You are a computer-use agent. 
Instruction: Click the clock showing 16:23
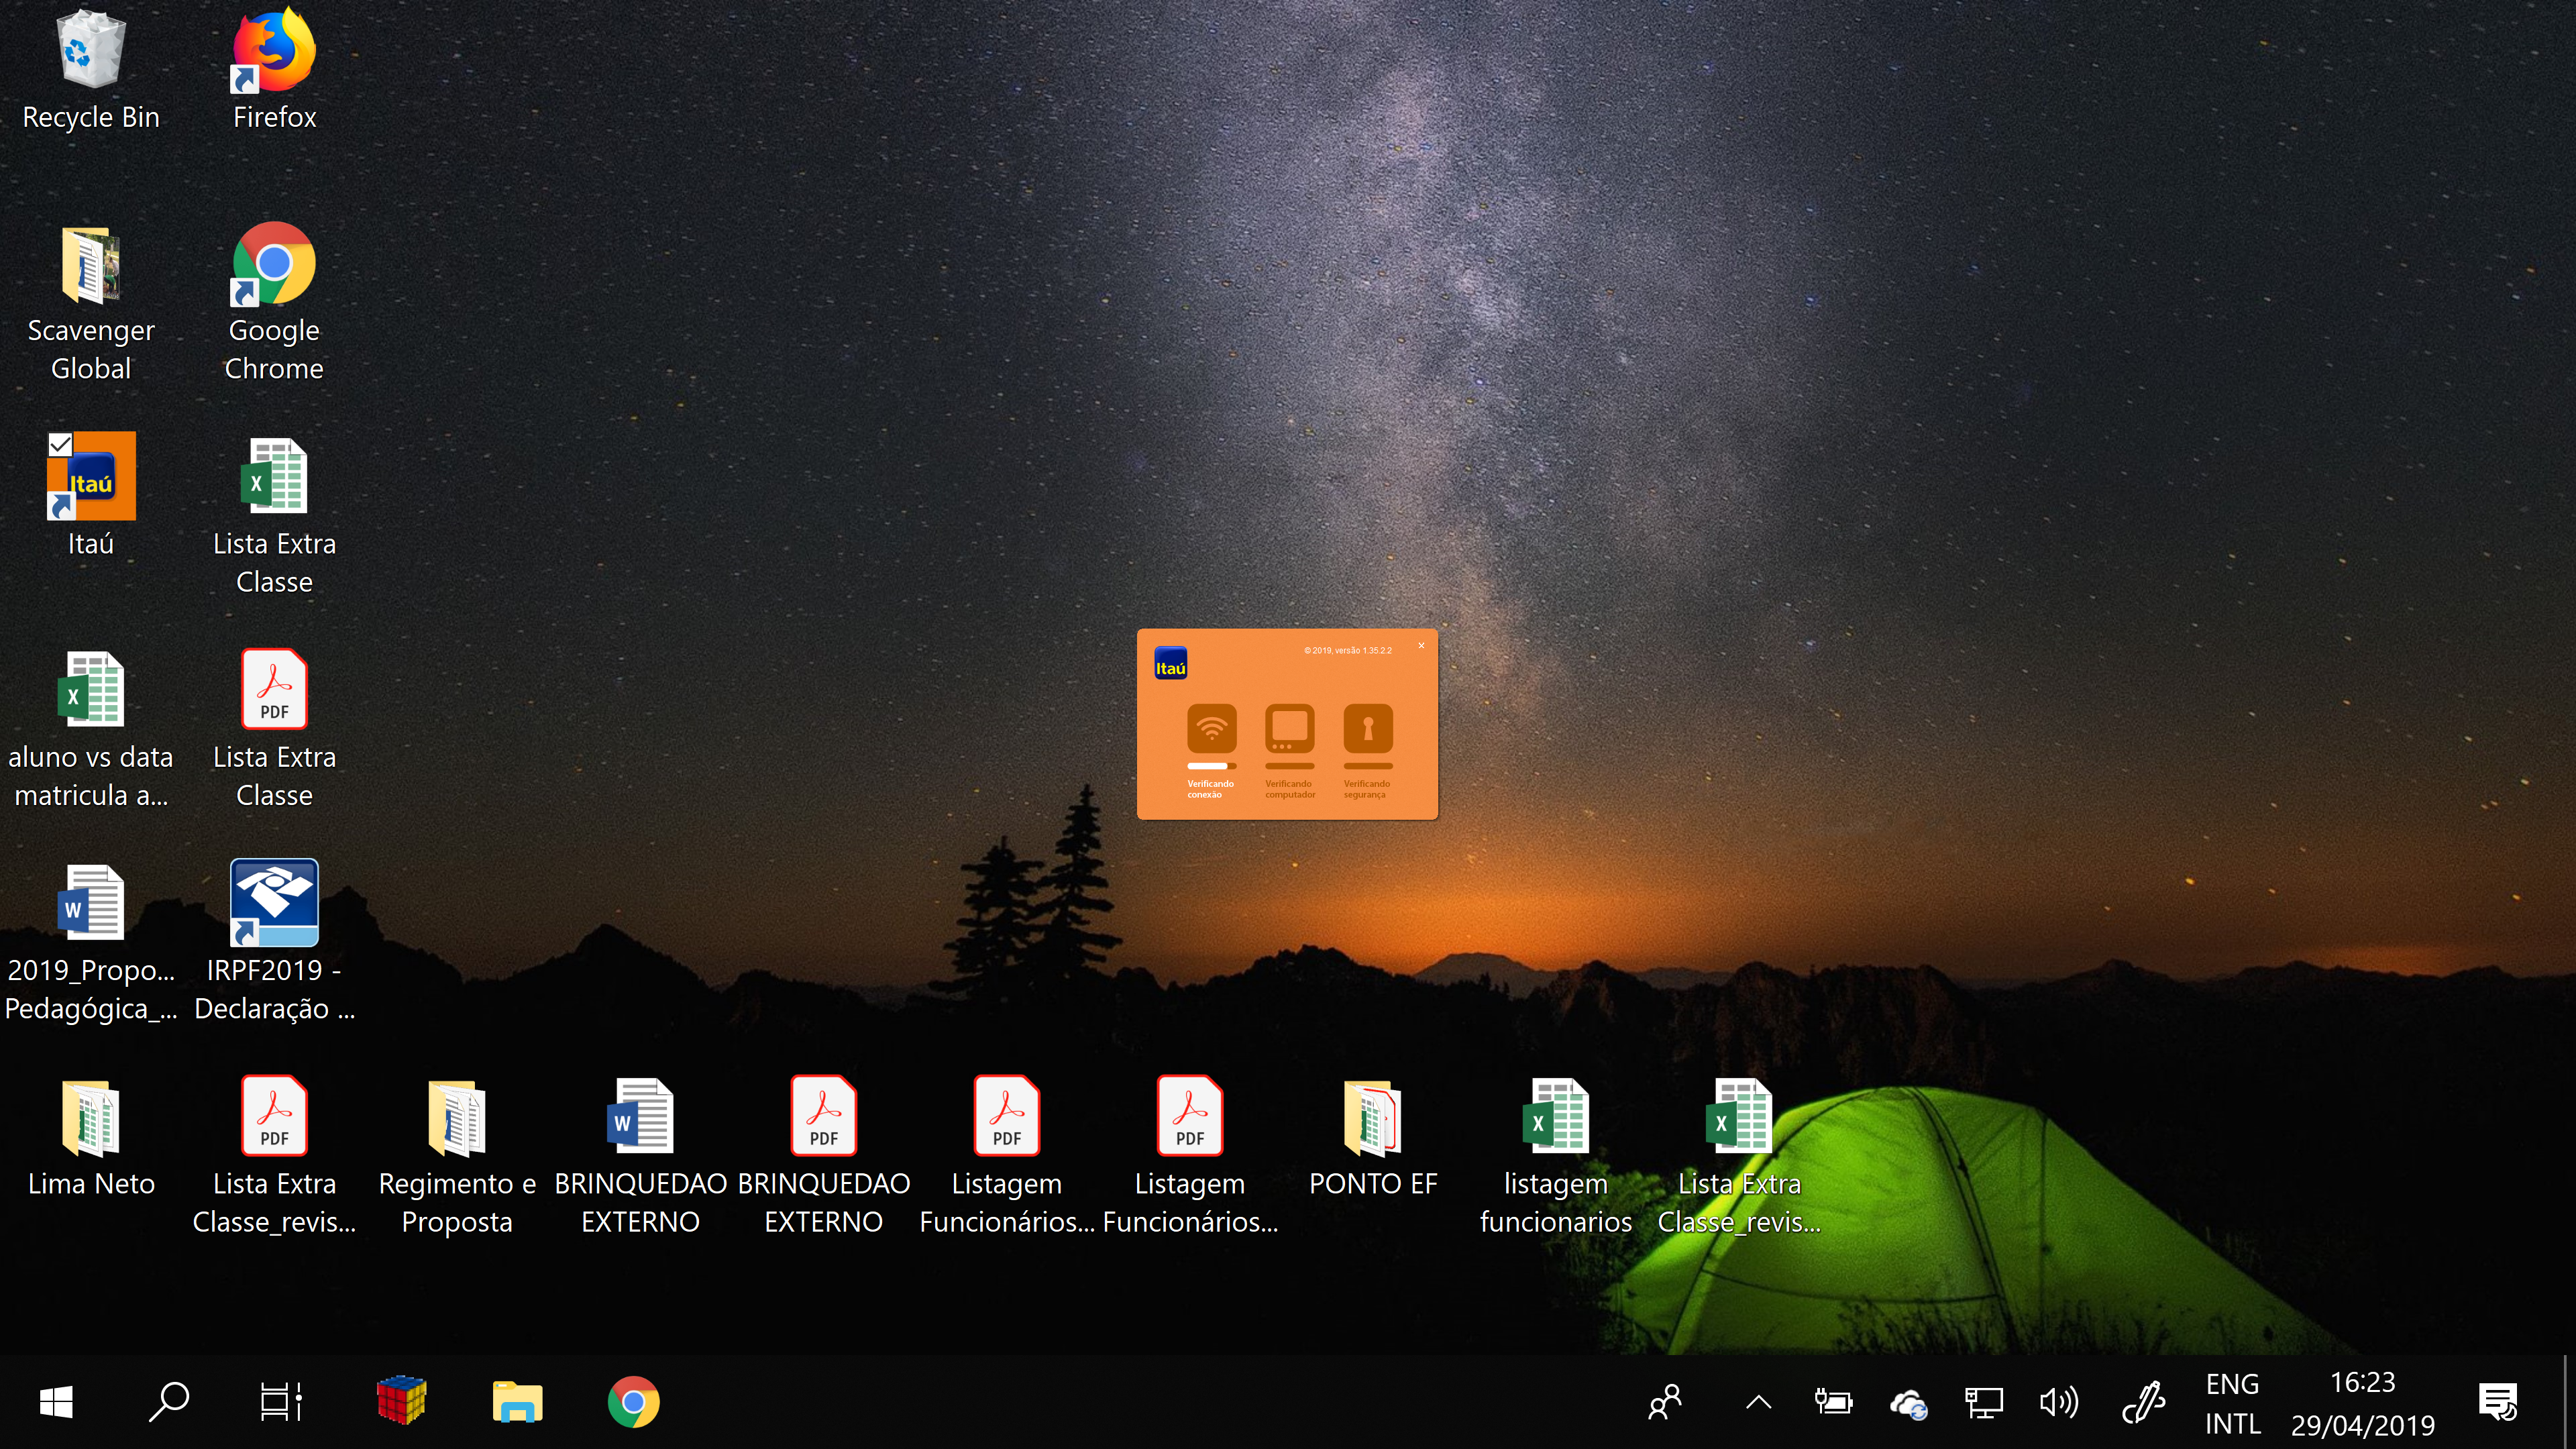tap(2362, 1402)
